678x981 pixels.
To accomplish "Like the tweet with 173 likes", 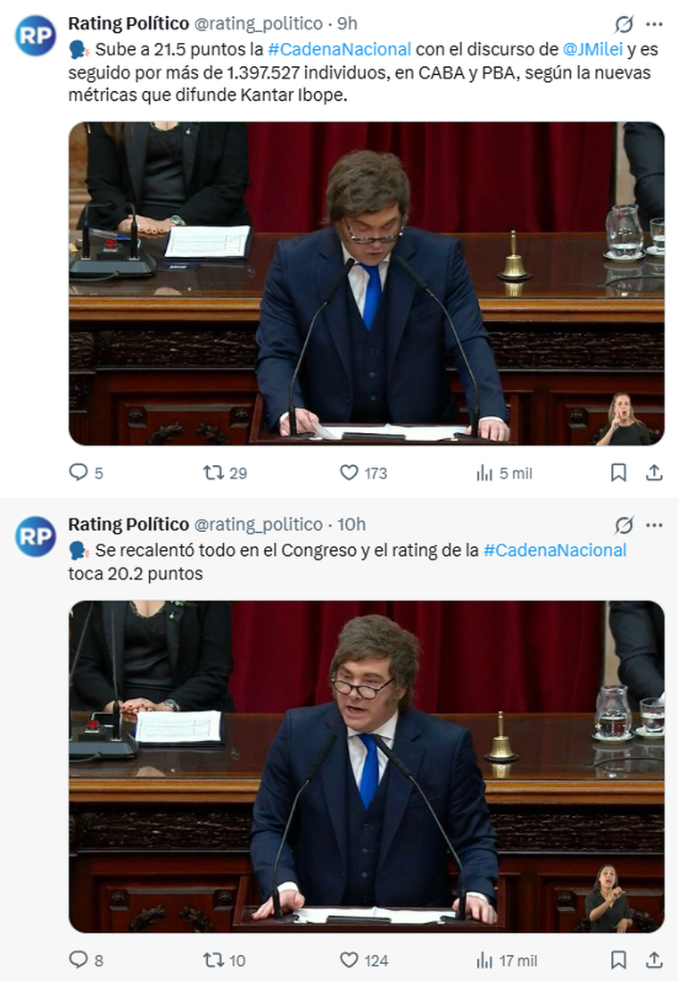I will tap(350, 473).
